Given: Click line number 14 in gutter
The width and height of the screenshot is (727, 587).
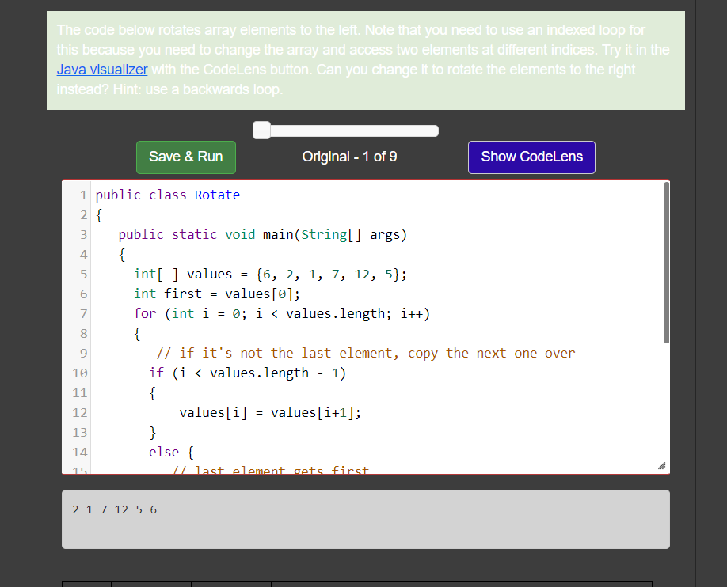Looking at the screenshot, I should click(80, 452).
